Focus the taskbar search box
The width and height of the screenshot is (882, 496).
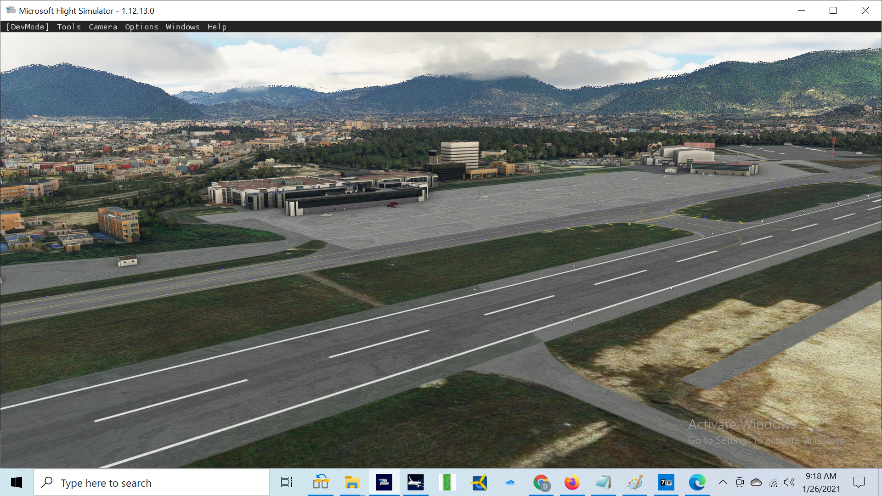(152, 483)
